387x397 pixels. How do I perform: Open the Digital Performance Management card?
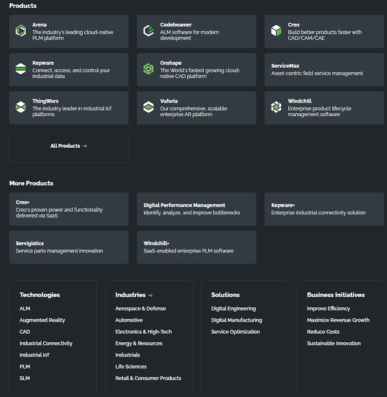(197, 209)
